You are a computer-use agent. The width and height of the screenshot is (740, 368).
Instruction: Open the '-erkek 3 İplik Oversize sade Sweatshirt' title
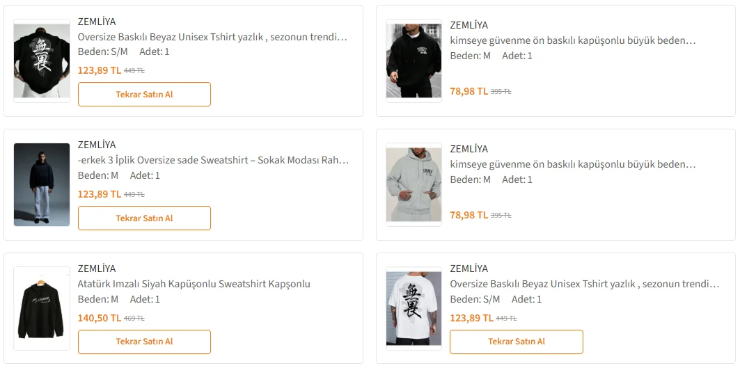coord(213,160)
